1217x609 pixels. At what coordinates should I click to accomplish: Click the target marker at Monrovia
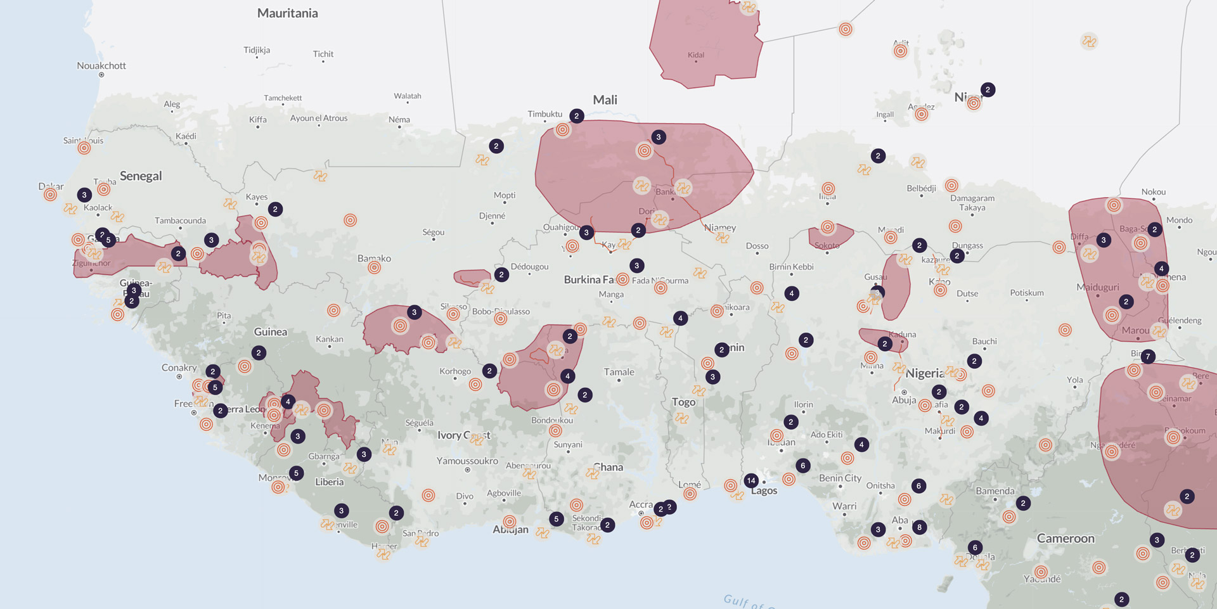pos(278,487)
